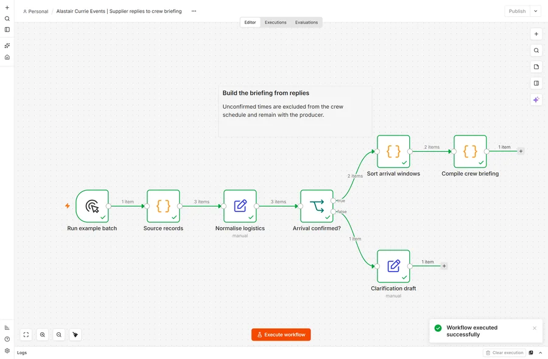Click the Logs label in bottom bar

22,353
